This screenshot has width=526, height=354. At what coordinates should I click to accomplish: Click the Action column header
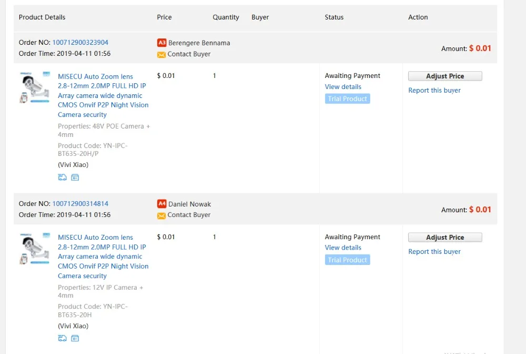[x=418, y=17]
